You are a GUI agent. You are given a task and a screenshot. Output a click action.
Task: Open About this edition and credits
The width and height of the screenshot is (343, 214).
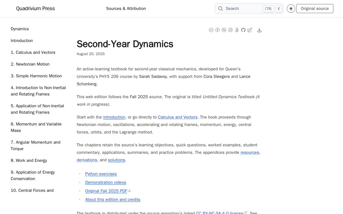click(x=113, y=200)
